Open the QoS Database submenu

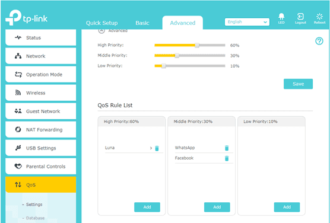point(35,218)
